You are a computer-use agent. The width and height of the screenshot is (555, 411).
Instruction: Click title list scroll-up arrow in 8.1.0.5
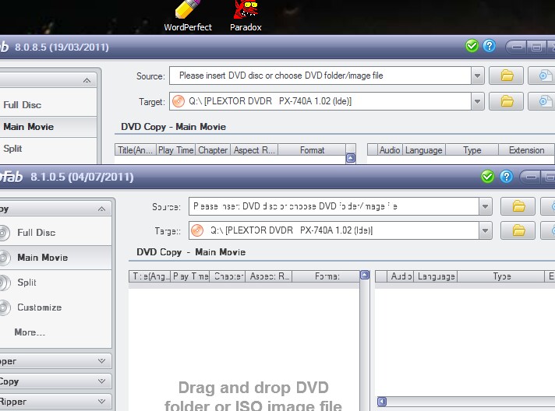click(x=365, y=275)
